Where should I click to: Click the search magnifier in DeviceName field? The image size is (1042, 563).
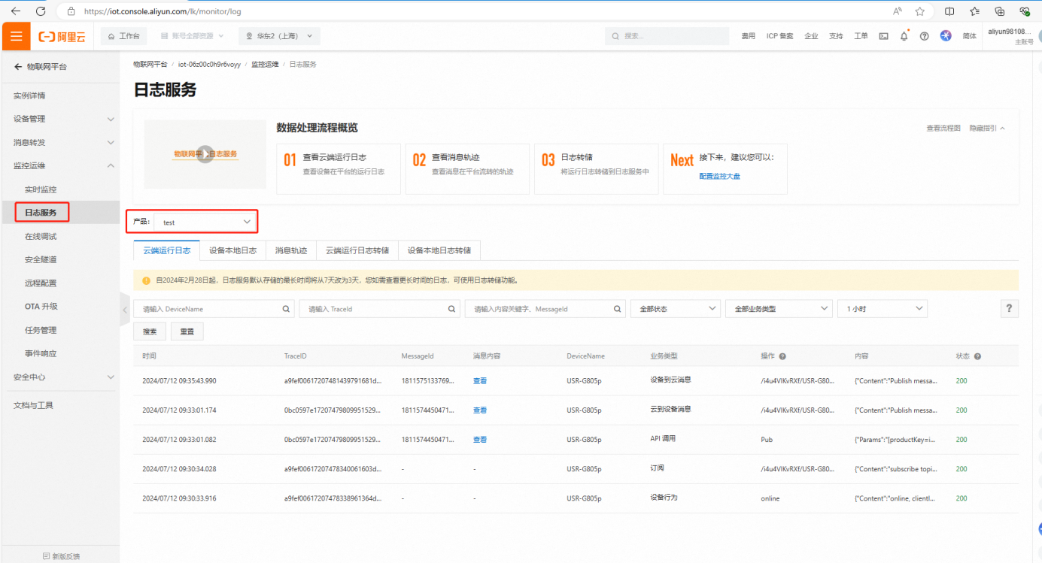point(286,309)
